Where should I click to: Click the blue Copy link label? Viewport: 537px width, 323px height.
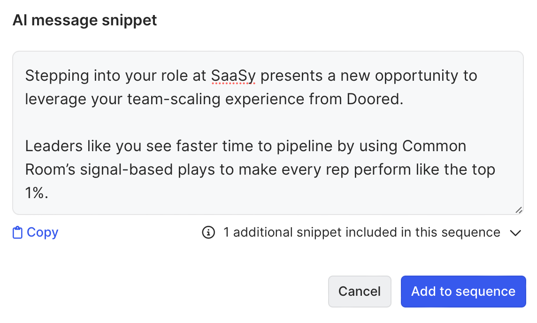click(x=42, y=232)
